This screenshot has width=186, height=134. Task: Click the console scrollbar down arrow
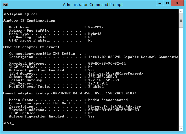[x=181, y=129]
